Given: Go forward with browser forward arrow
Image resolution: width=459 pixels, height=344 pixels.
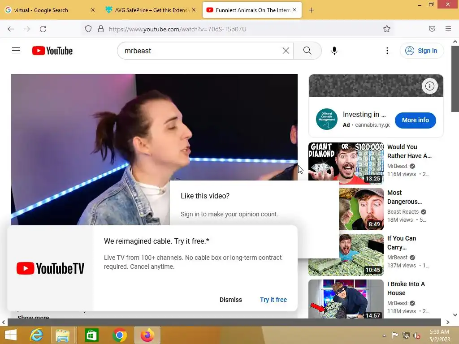Looking at the screenshot, I should pyautogui.click(x=27, y=29).
